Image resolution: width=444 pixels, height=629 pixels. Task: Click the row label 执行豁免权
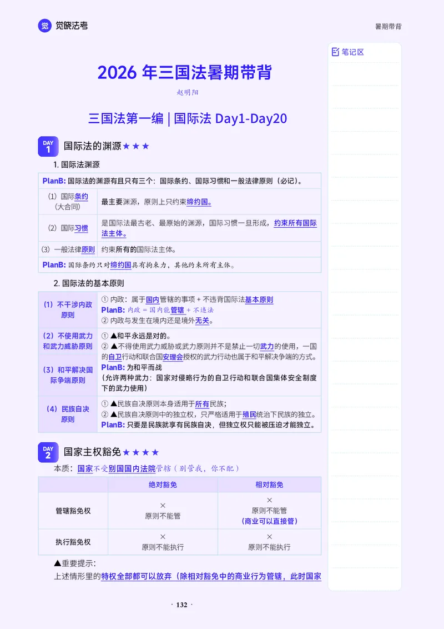click(73, 542)
